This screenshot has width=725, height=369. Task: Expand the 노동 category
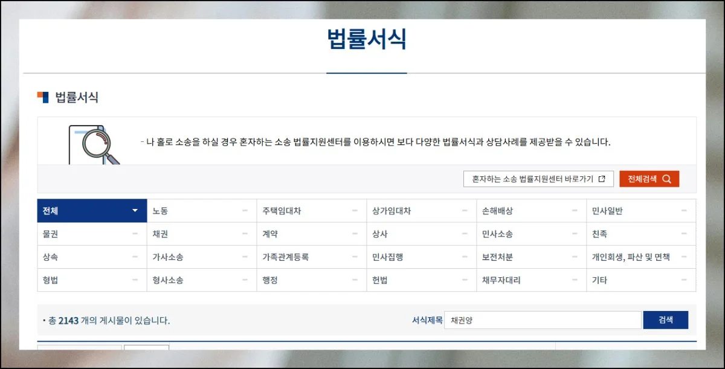coord(245,211)
